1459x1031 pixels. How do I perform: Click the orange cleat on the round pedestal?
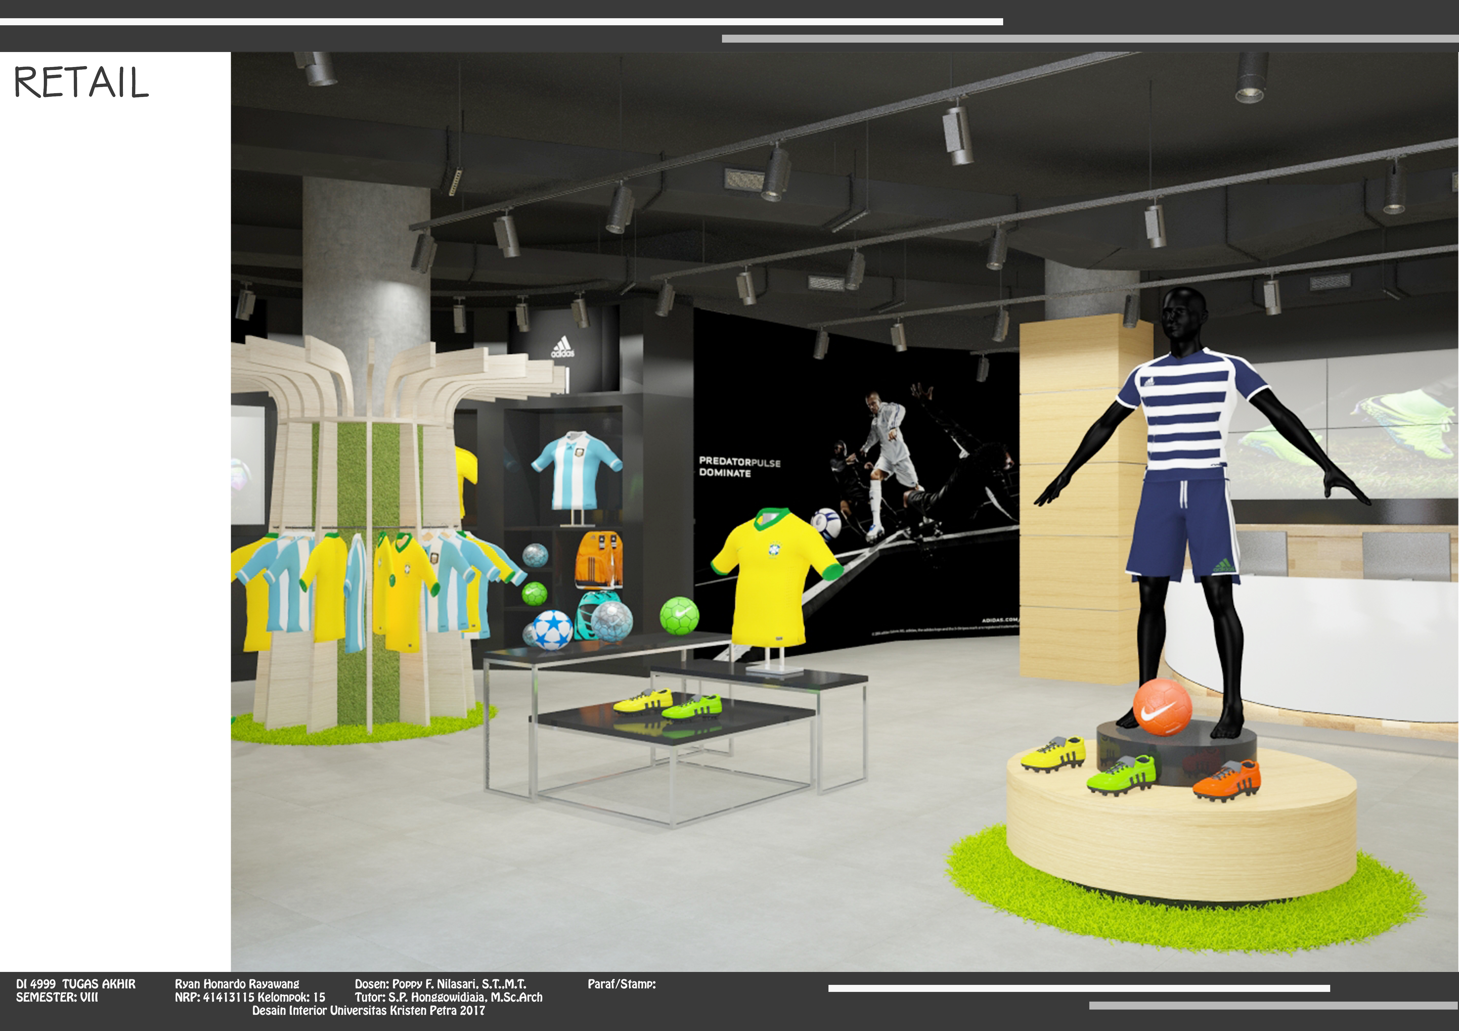click(1226, 780)
